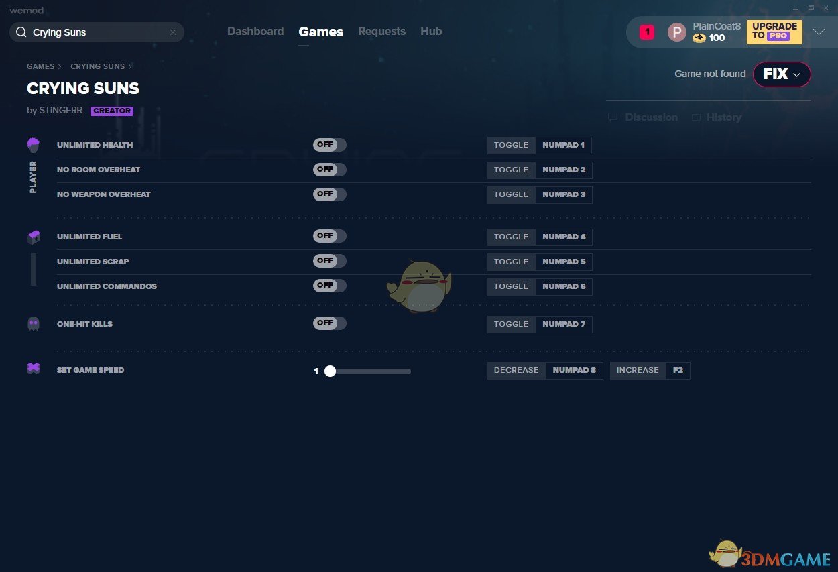Viewport: 838px width, 572px height.
Task: Open the FIX dropdown button
Action: click(x=782, y=74)
